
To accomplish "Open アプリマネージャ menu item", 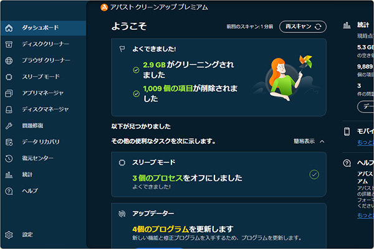I will tap(43, 93).
